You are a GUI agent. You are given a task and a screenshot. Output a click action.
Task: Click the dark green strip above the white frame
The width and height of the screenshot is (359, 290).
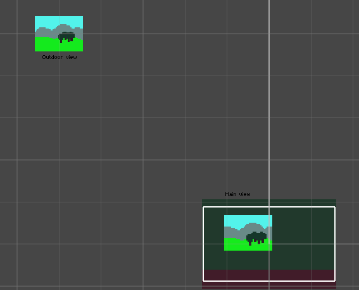pyautogui.click(x=269, y=203)
